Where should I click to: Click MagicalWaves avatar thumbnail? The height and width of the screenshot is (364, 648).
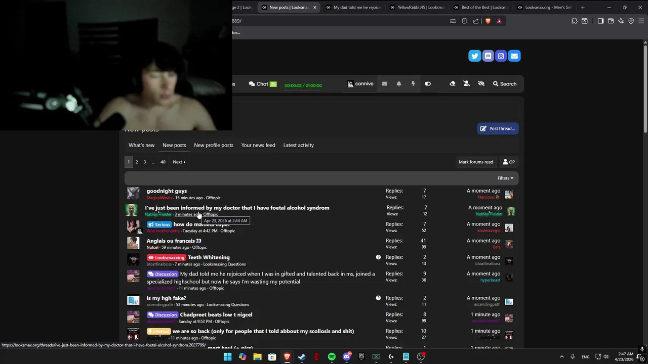[x=133, y=194]
